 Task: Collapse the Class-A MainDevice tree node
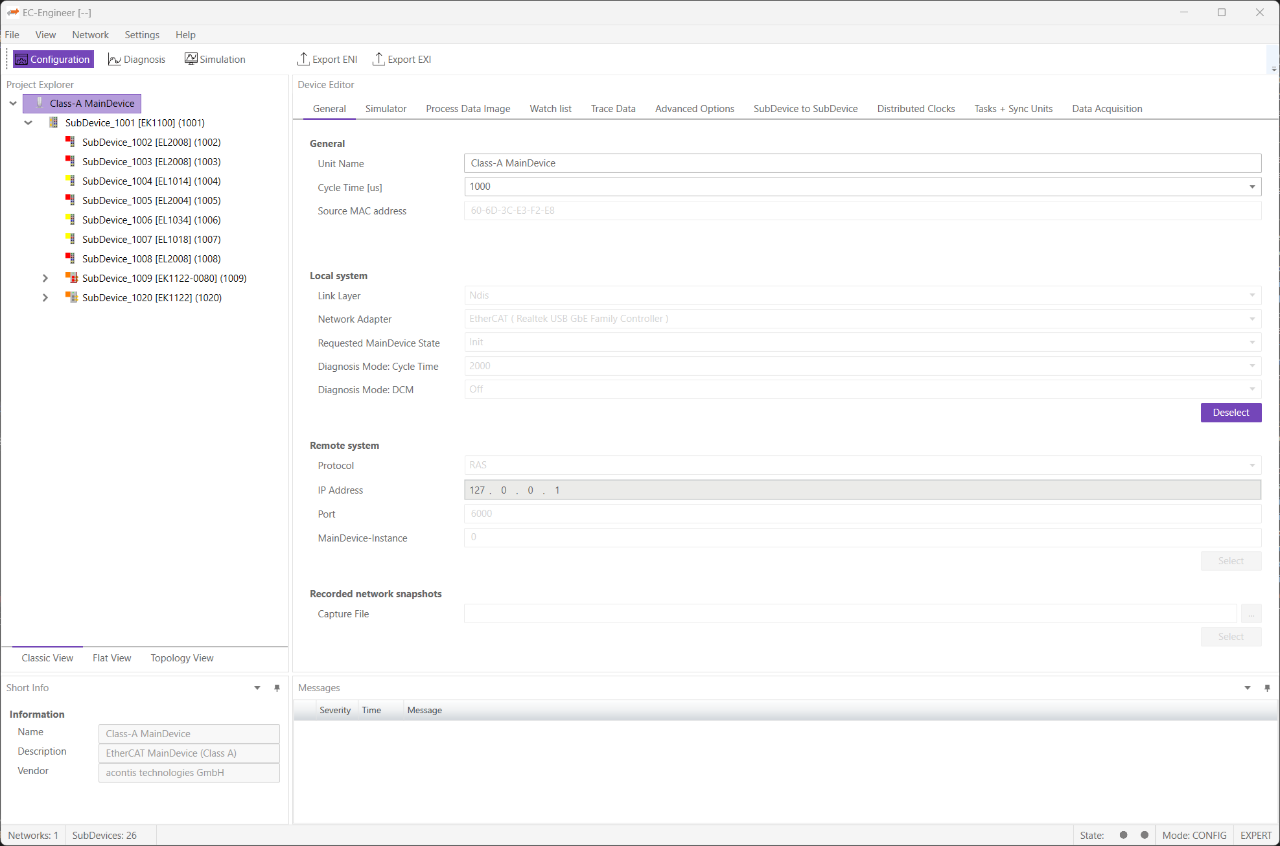click(13, 103)
